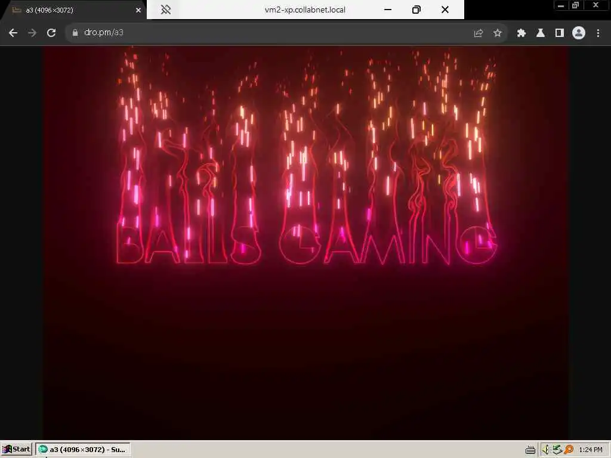Go back using the browser back arrow
The image size is (611, 458).
click(13, 33)
